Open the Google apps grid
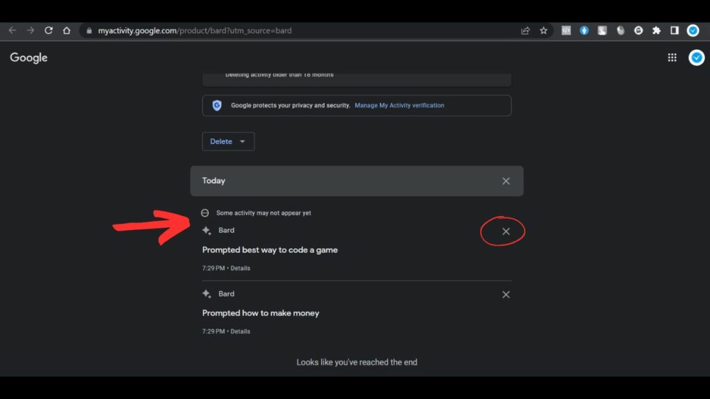 pos(672,57)
